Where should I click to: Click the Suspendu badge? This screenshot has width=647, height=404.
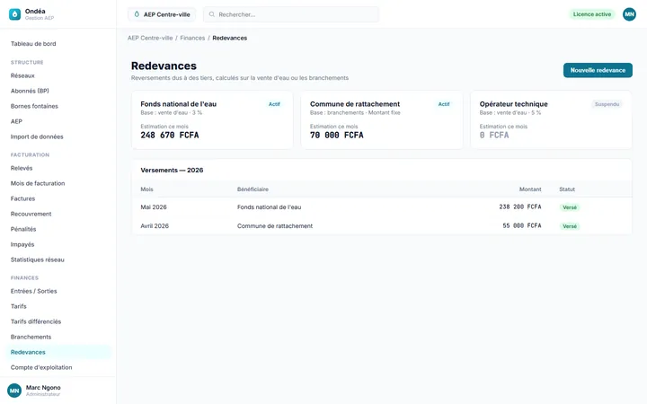607,104
